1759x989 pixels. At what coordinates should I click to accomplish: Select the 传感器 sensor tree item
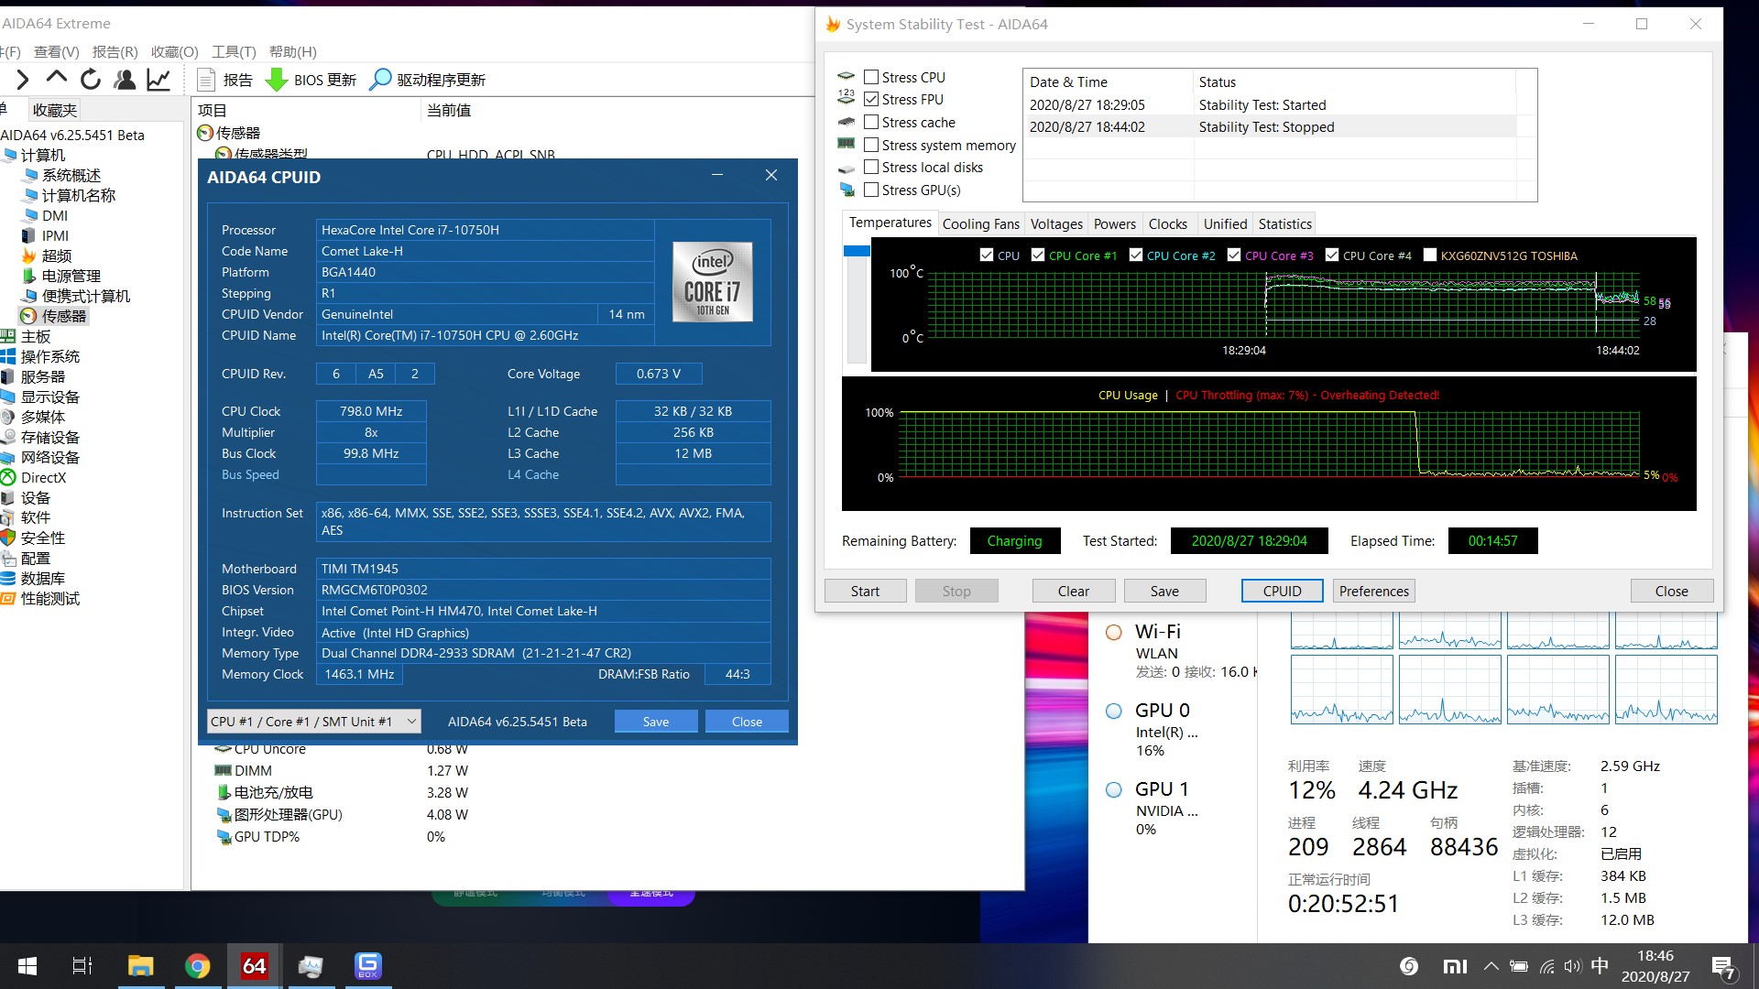pos(63,316)
